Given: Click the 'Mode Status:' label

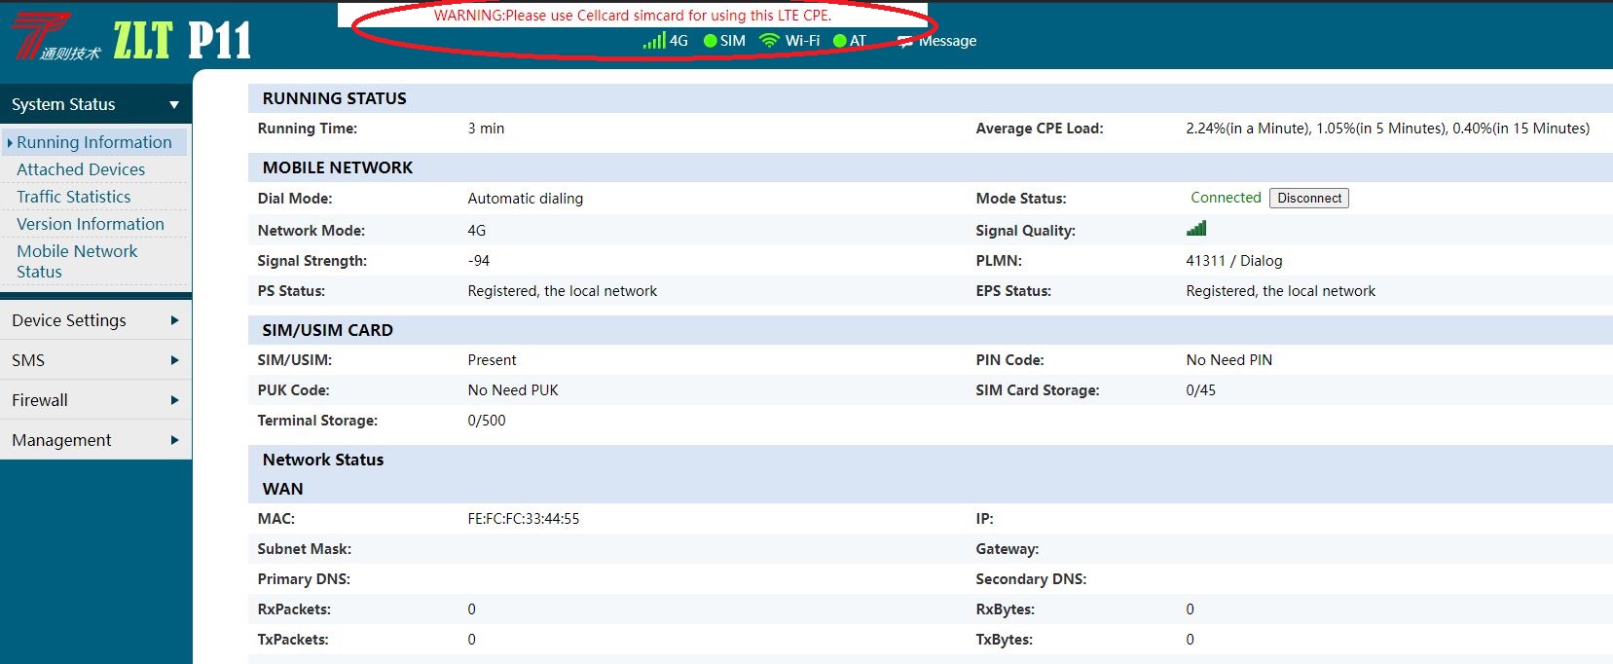Looking at the screenshot, I should [1020, 199].
